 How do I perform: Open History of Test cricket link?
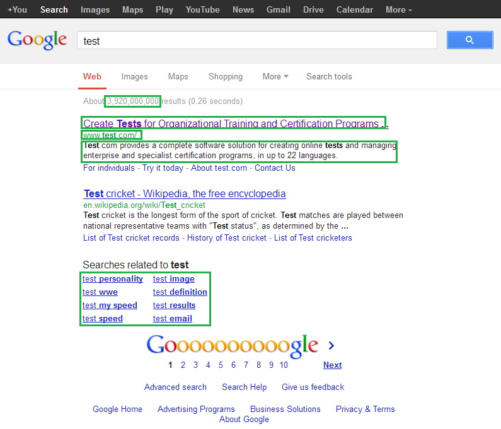[226, 238]
